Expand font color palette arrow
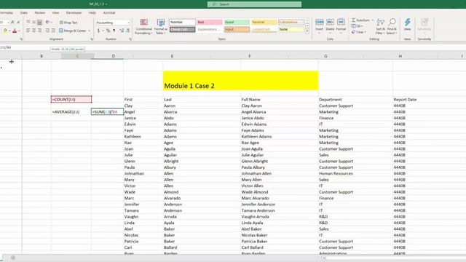 [20, 31]
